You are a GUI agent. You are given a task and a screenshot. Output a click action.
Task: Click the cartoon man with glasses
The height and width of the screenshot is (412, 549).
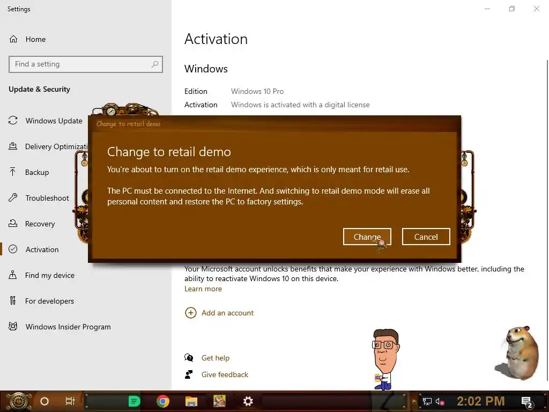point(385,359)
